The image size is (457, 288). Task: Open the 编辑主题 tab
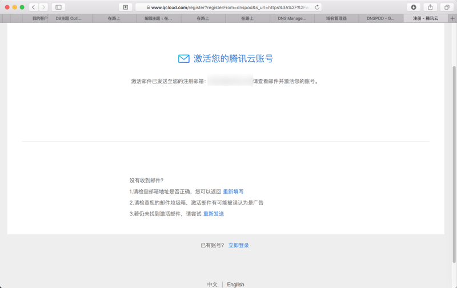[x=159, y=18]
